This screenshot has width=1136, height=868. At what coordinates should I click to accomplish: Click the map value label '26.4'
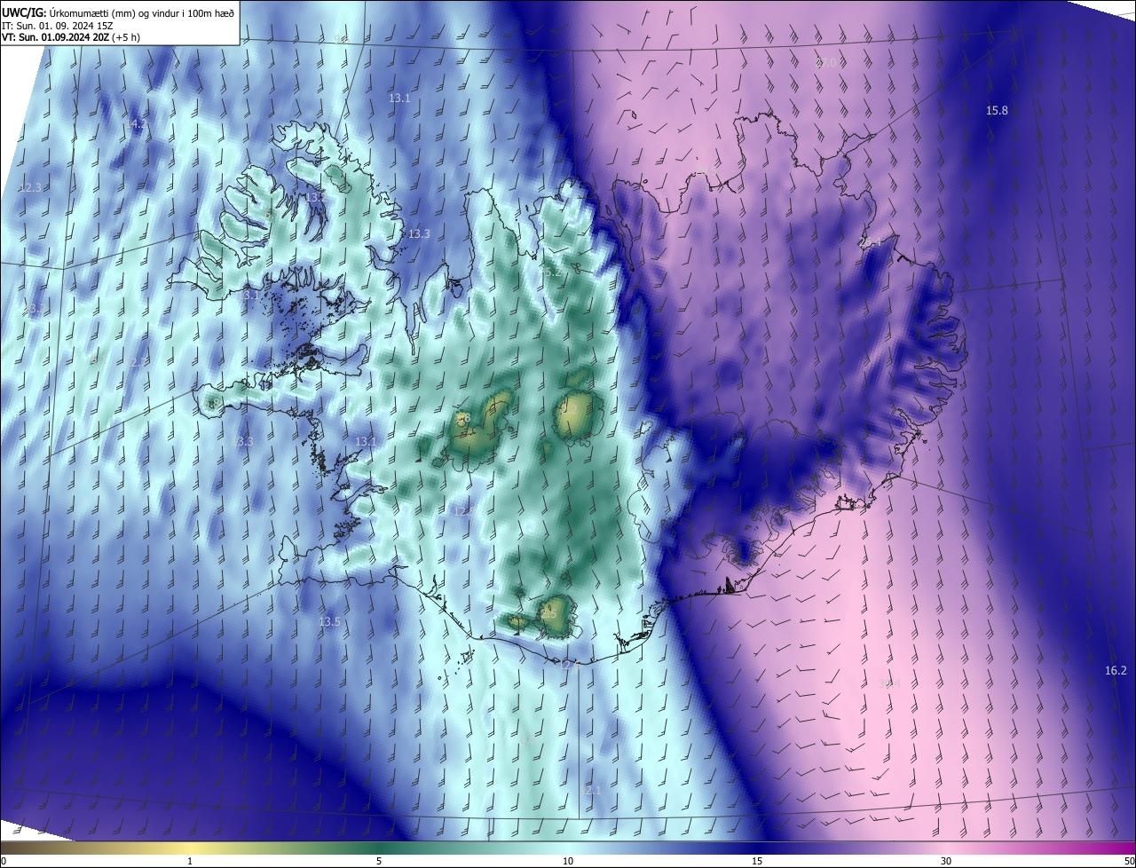(871, 242)
